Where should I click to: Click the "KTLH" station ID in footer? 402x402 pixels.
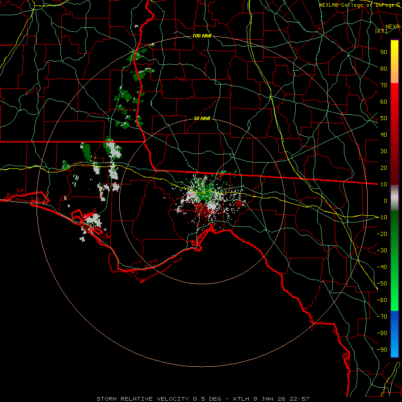pyautogui.click(x=243, y=399)
